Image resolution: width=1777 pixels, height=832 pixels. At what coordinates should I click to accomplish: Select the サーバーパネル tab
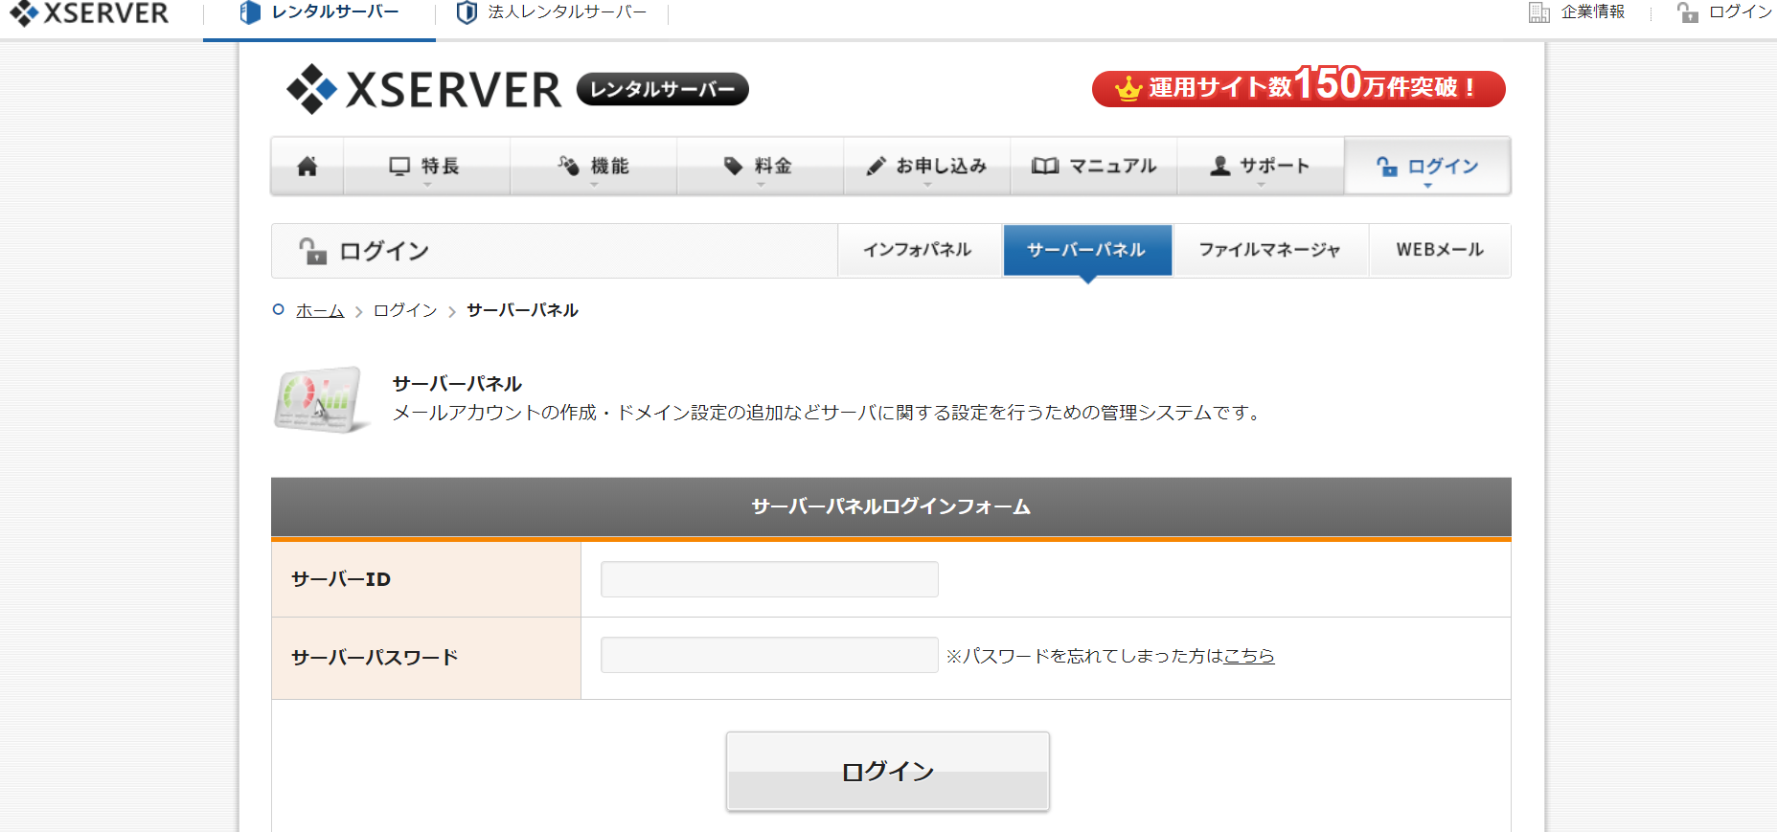pyautogui.click(x=1087, y=250)
